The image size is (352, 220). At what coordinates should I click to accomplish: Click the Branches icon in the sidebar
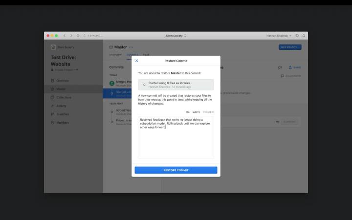pyautogui.click(x=52, y=114)
